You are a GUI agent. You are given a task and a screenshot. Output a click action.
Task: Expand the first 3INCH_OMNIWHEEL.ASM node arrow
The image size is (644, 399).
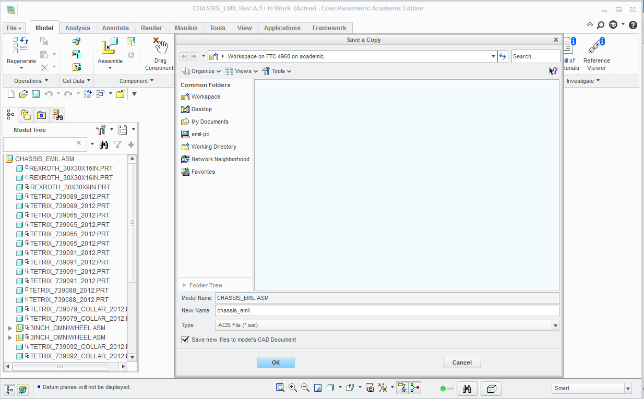pyautogui.click(x=10, y=328)
